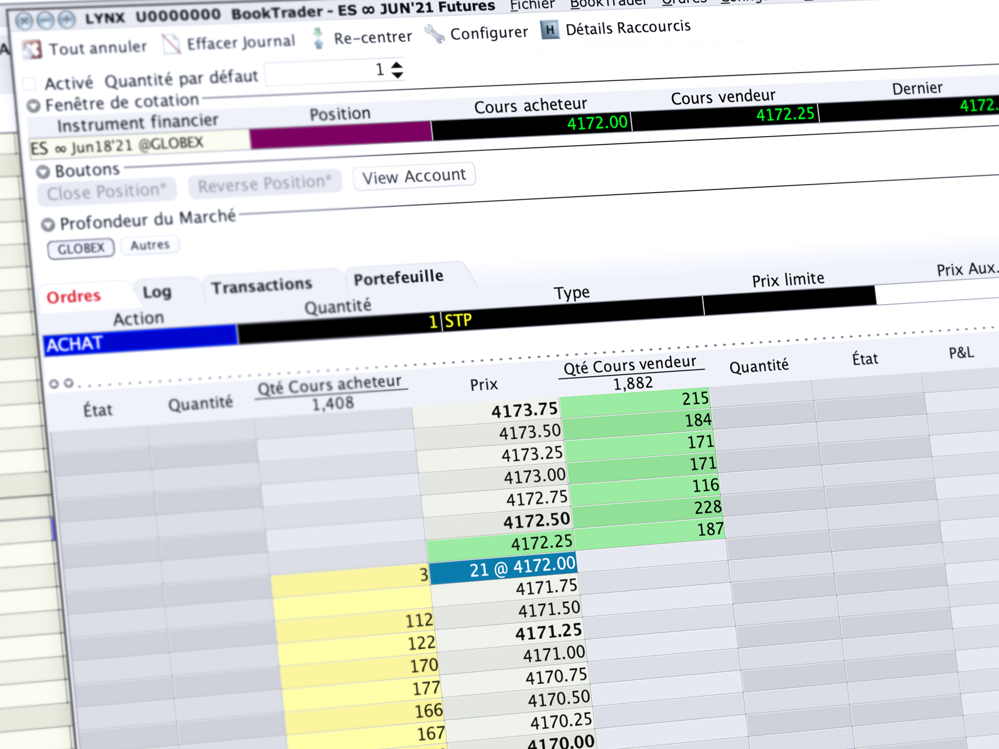Click the 21 @ 4172.00 price level
This screenshot has height=749, width=999.
[503, 563]
